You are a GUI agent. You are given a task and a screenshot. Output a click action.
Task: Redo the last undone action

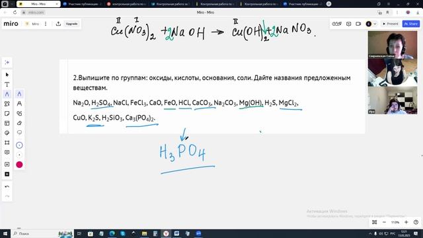click(x=7, y=196)
